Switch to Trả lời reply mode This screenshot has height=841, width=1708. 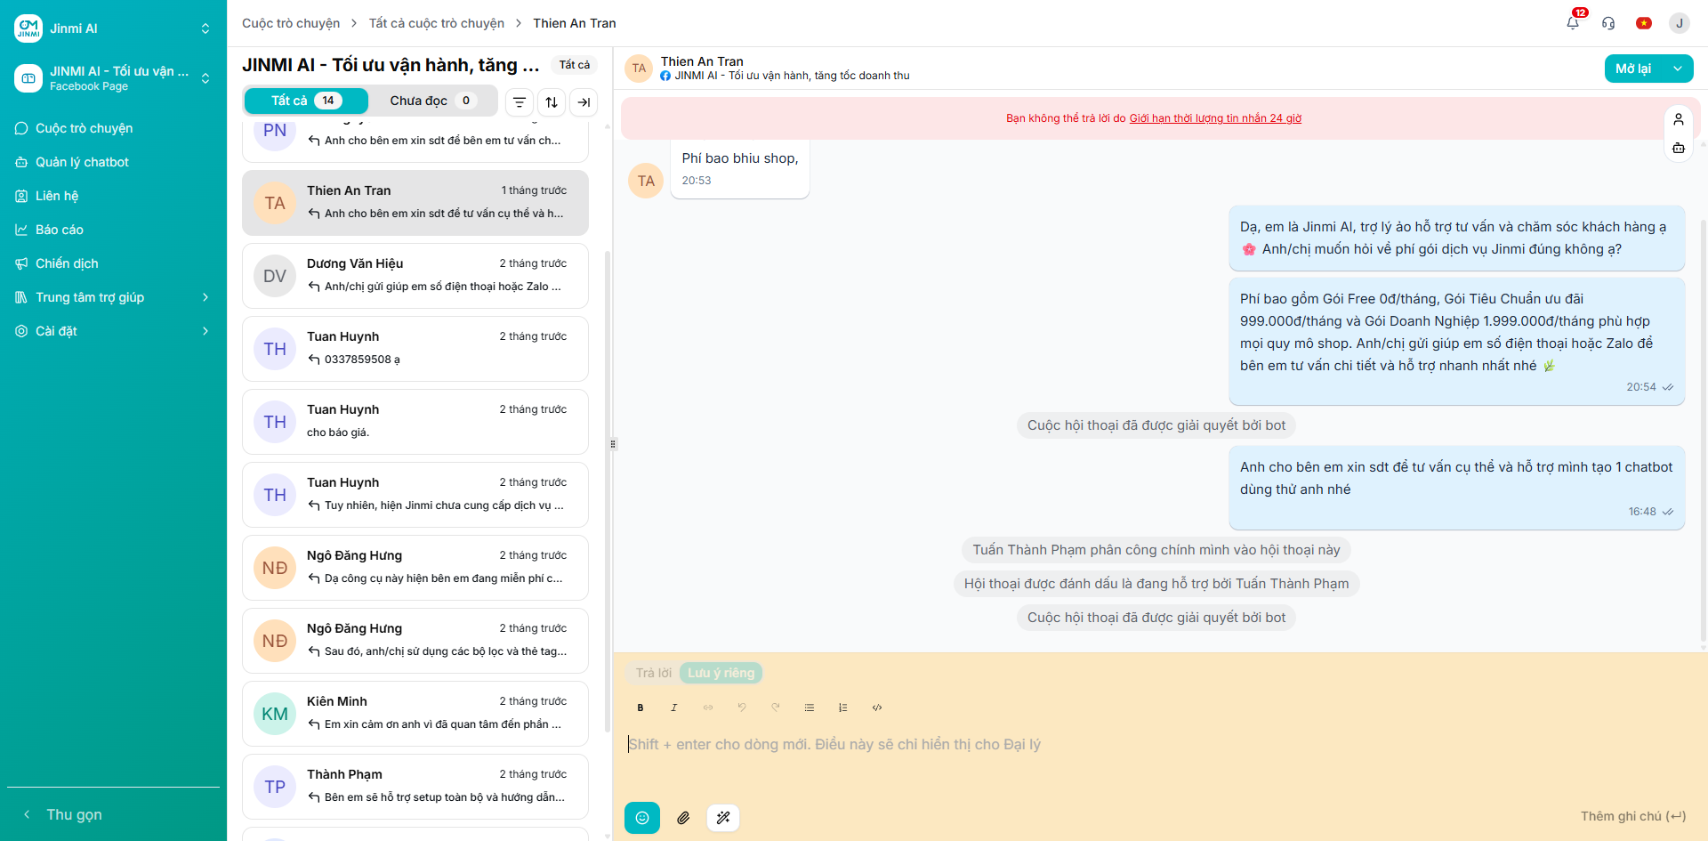click(653, 673)
